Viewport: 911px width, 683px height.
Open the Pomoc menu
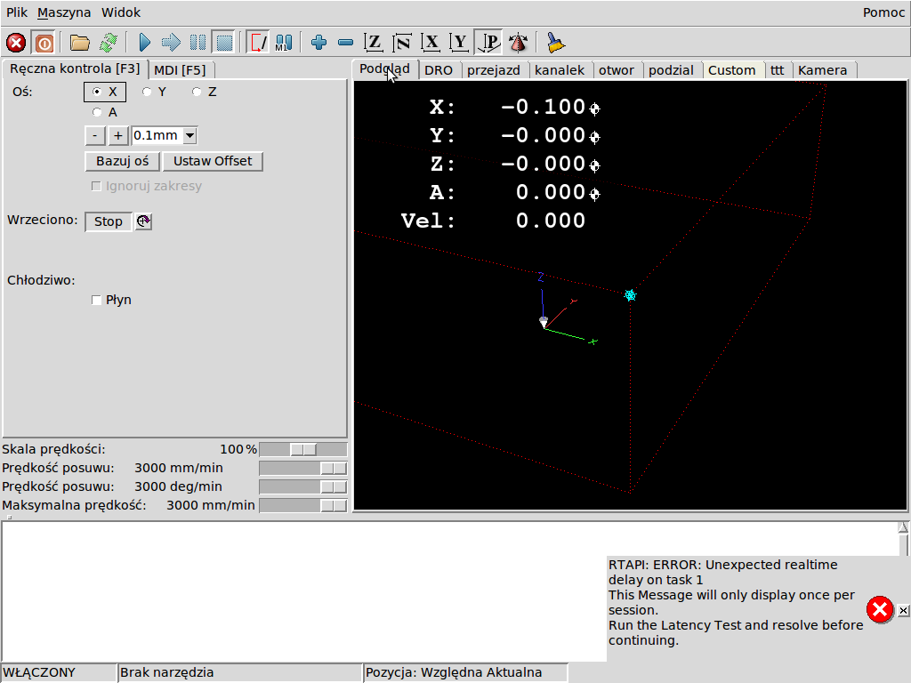pos(883,12)
